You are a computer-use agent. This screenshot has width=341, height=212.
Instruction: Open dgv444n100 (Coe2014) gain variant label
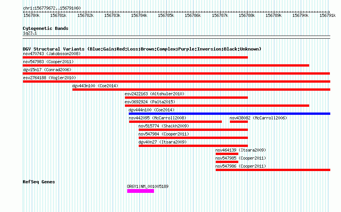tap(152, 110)
